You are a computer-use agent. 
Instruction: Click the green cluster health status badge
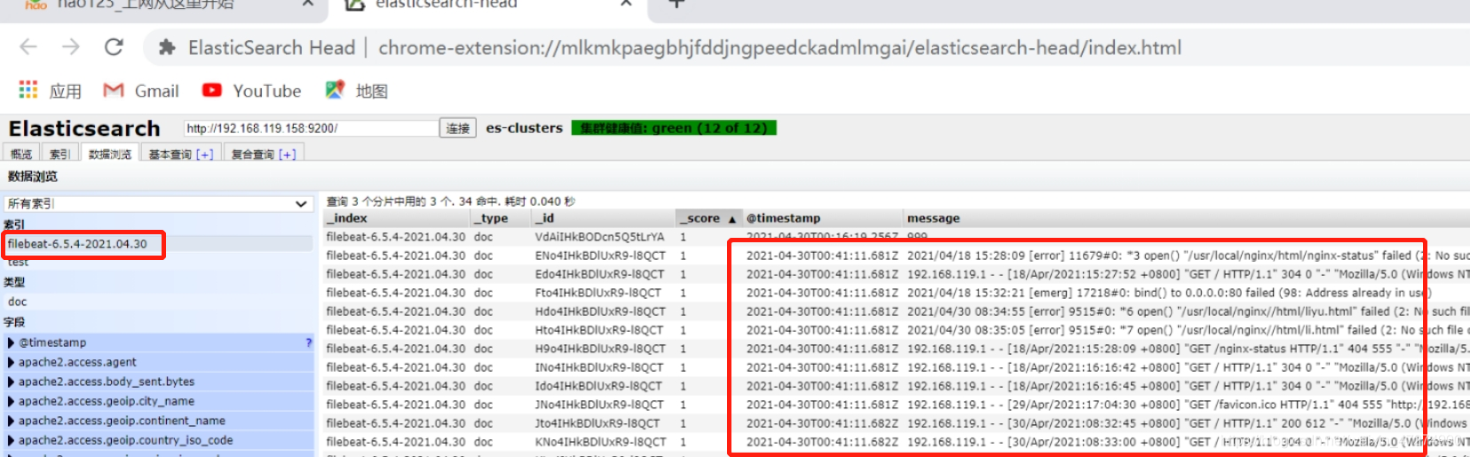tap(674, 128)
